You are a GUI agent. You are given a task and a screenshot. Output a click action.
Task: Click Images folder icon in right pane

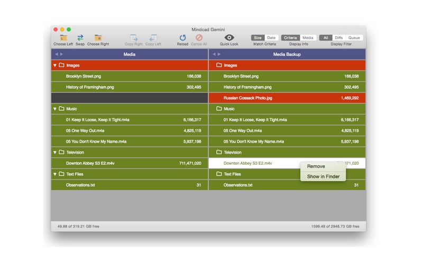(219, 65)
